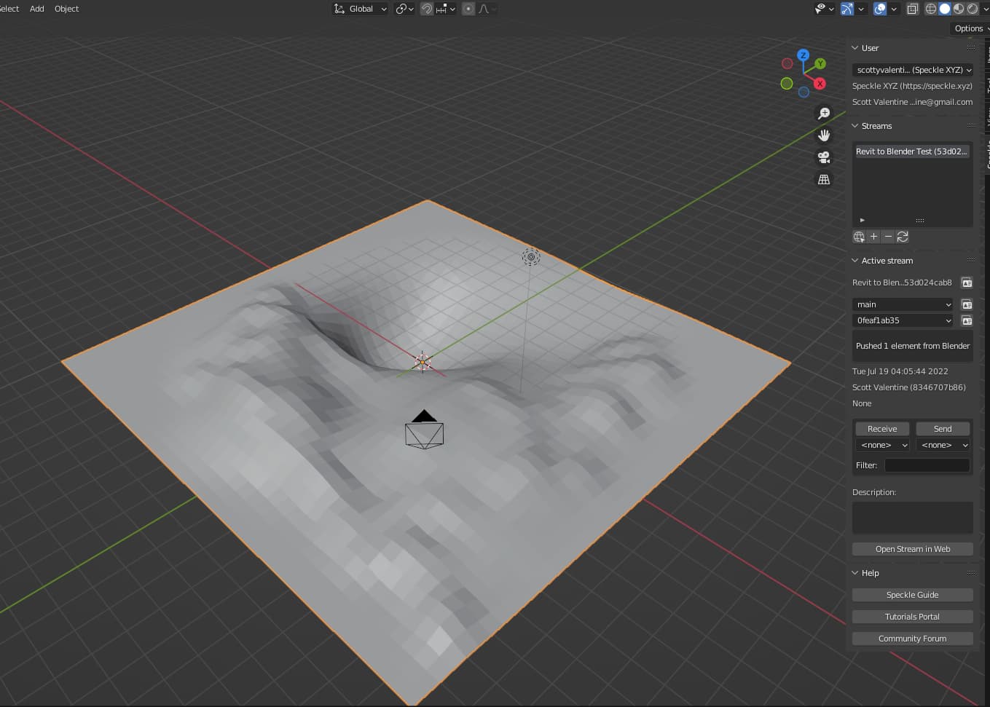The width and height of the screenshot is (990, 707).
Task: Switch to wireframe viewport shading
Action: click(x=931, y=9)
